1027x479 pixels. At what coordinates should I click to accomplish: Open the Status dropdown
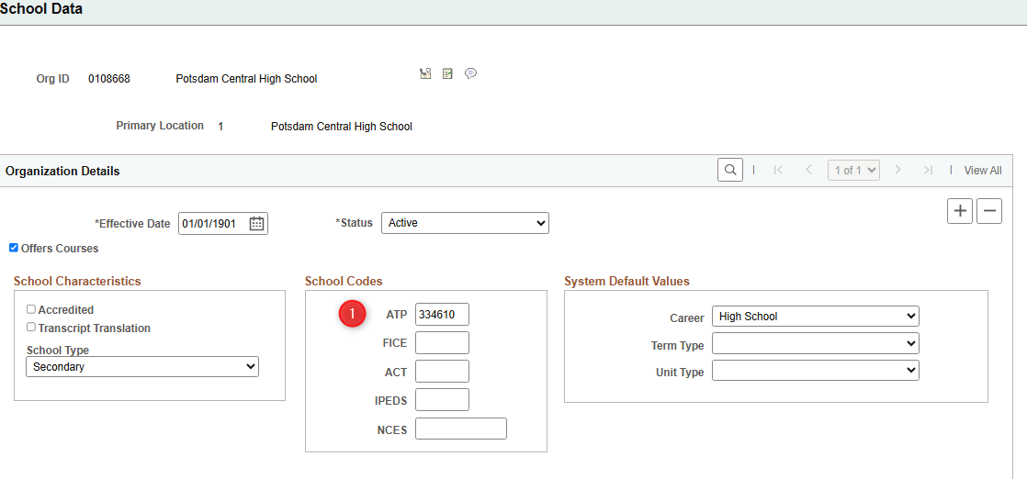tap(465, 223)
